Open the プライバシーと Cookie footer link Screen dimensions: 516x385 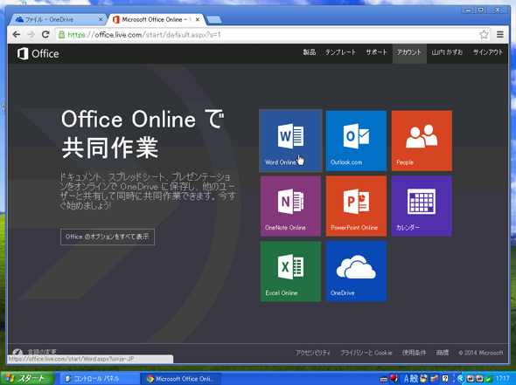[366, 353]
